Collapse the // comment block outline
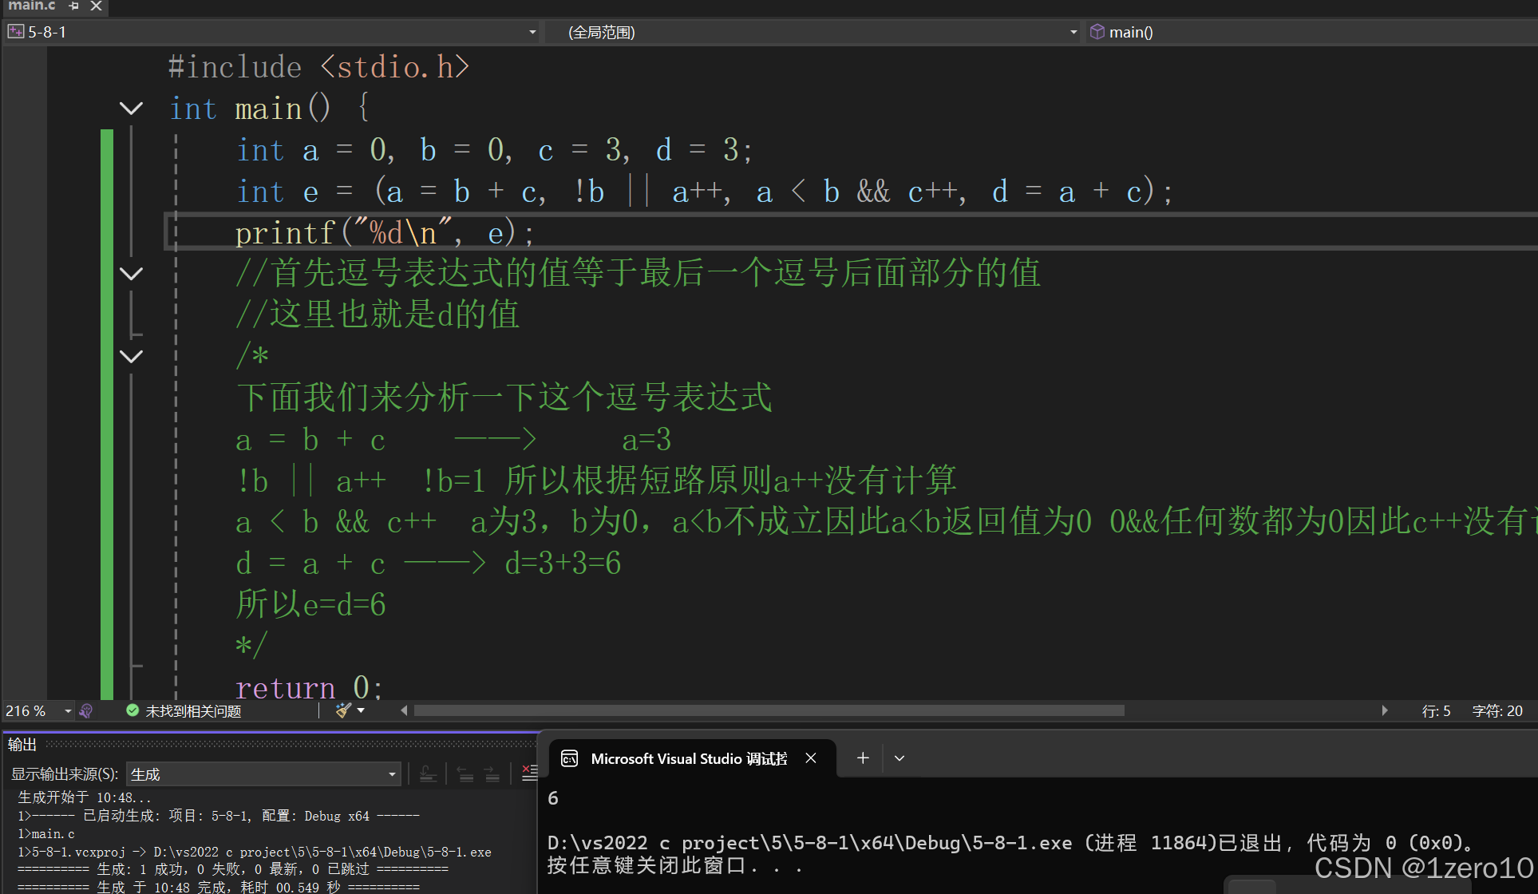 click(131, 274)
